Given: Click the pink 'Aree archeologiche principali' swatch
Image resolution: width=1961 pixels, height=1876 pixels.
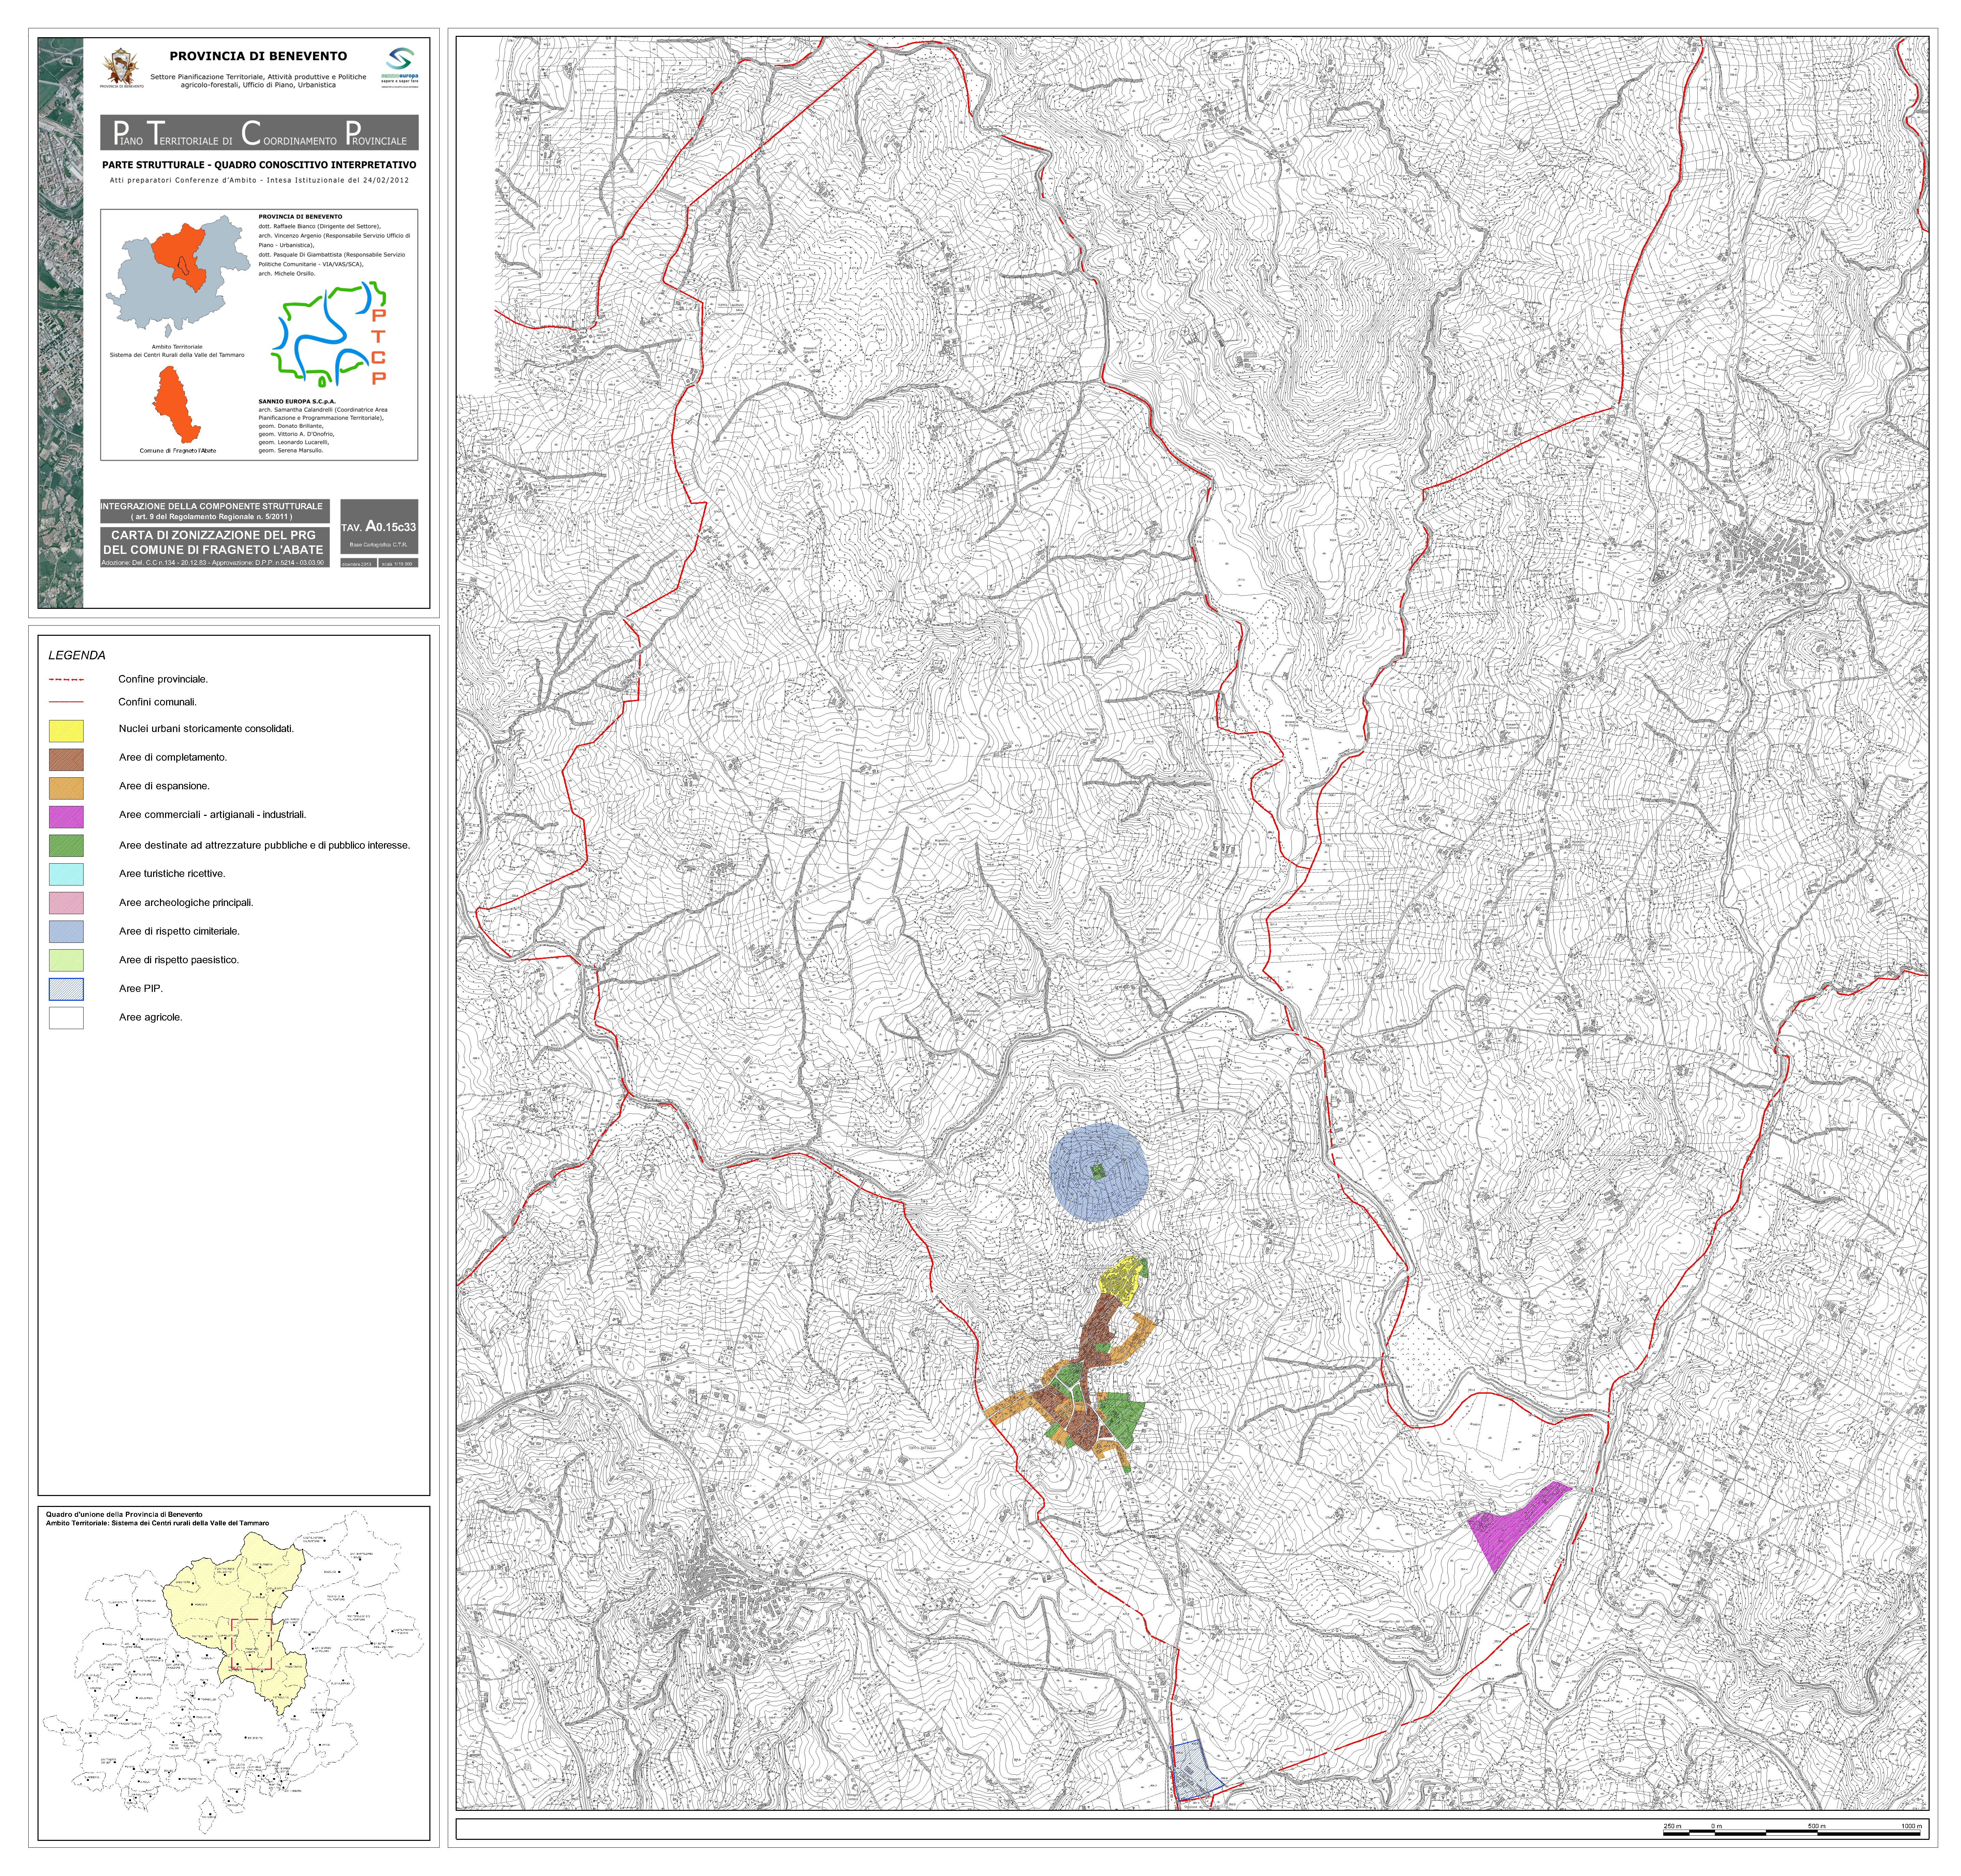Looking at the screenshot, I should (x=66, y=903).
